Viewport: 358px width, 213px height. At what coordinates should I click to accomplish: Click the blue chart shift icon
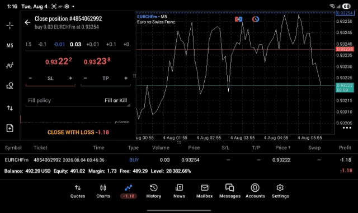238,19
